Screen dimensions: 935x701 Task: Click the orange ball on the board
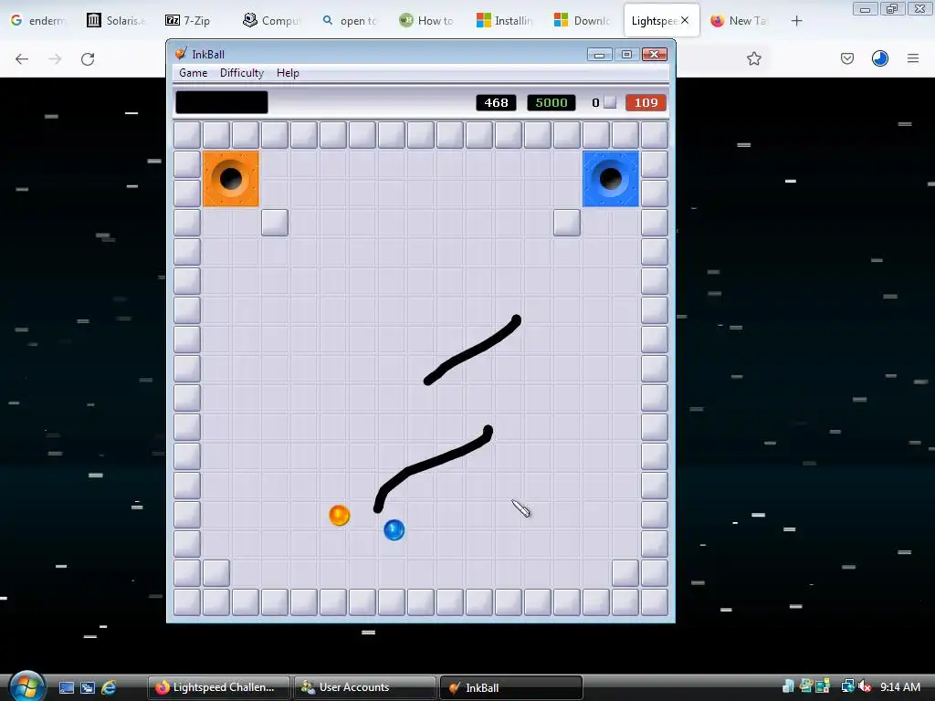pyautogui.click(x=340, y=515)
